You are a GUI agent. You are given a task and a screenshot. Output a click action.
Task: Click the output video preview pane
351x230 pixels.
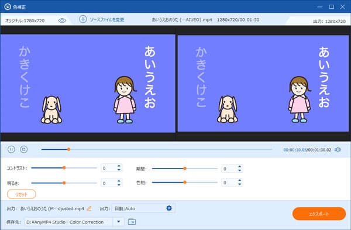coord(263,83)
